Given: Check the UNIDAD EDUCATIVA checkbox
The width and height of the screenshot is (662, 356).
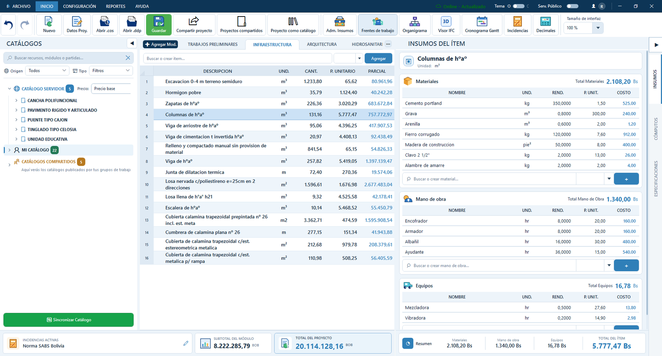Looking at the screenshot, I should tap(23, 139).
